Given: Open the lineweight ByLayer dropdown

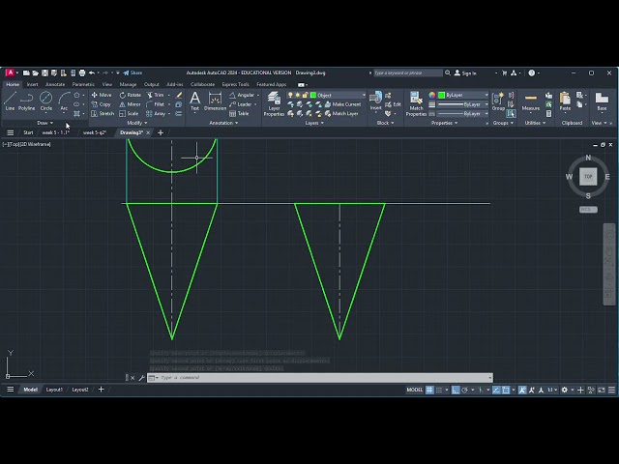Looking at the screenshot, I should (463, 104).
